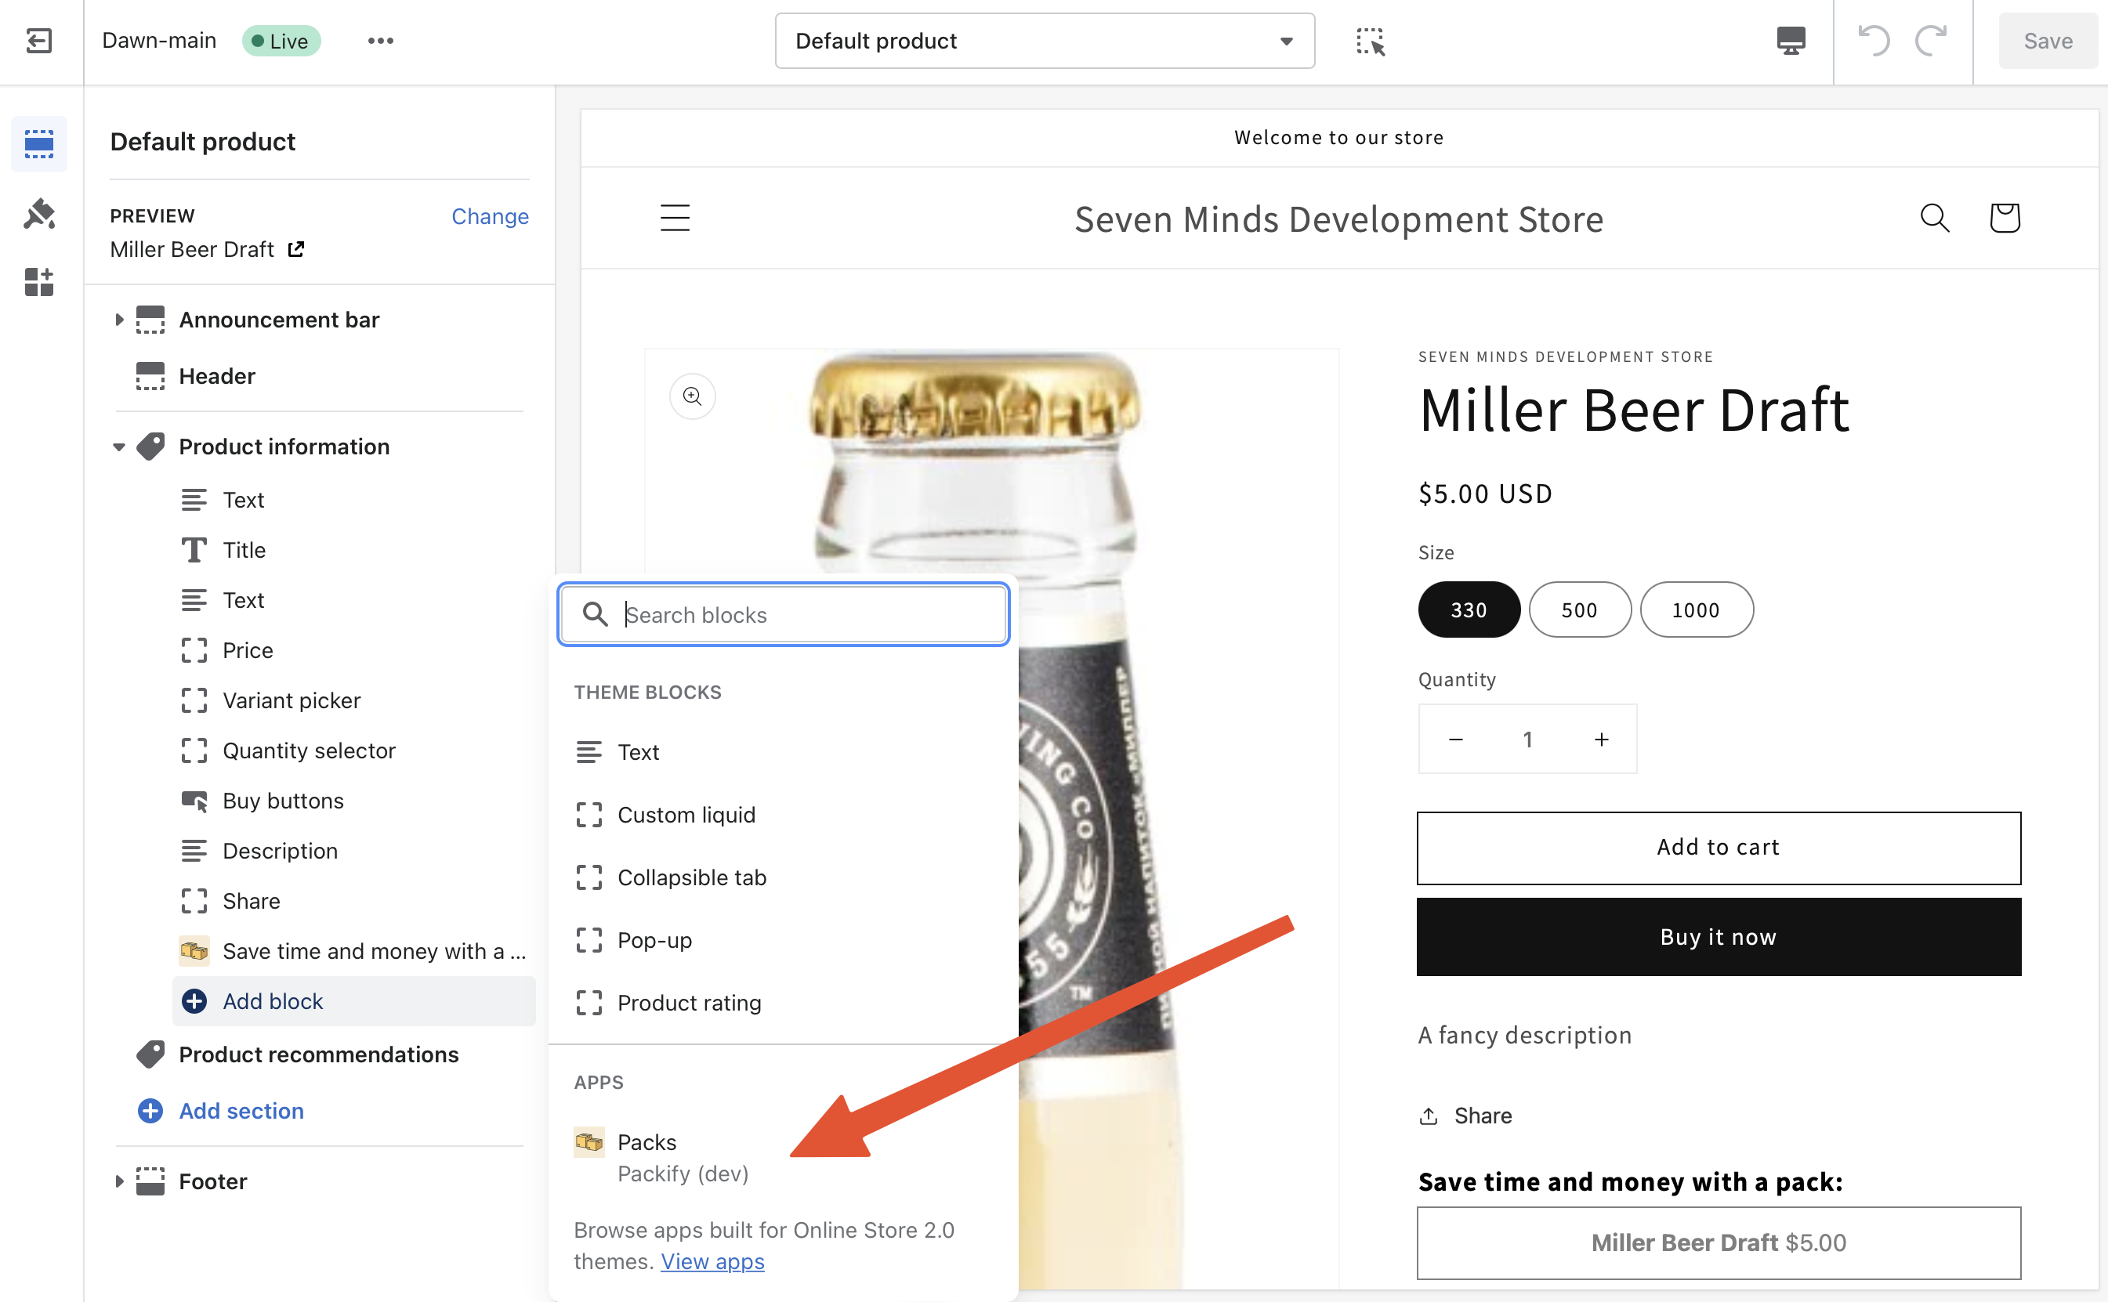Increase quantity with the plus button

1601,739
